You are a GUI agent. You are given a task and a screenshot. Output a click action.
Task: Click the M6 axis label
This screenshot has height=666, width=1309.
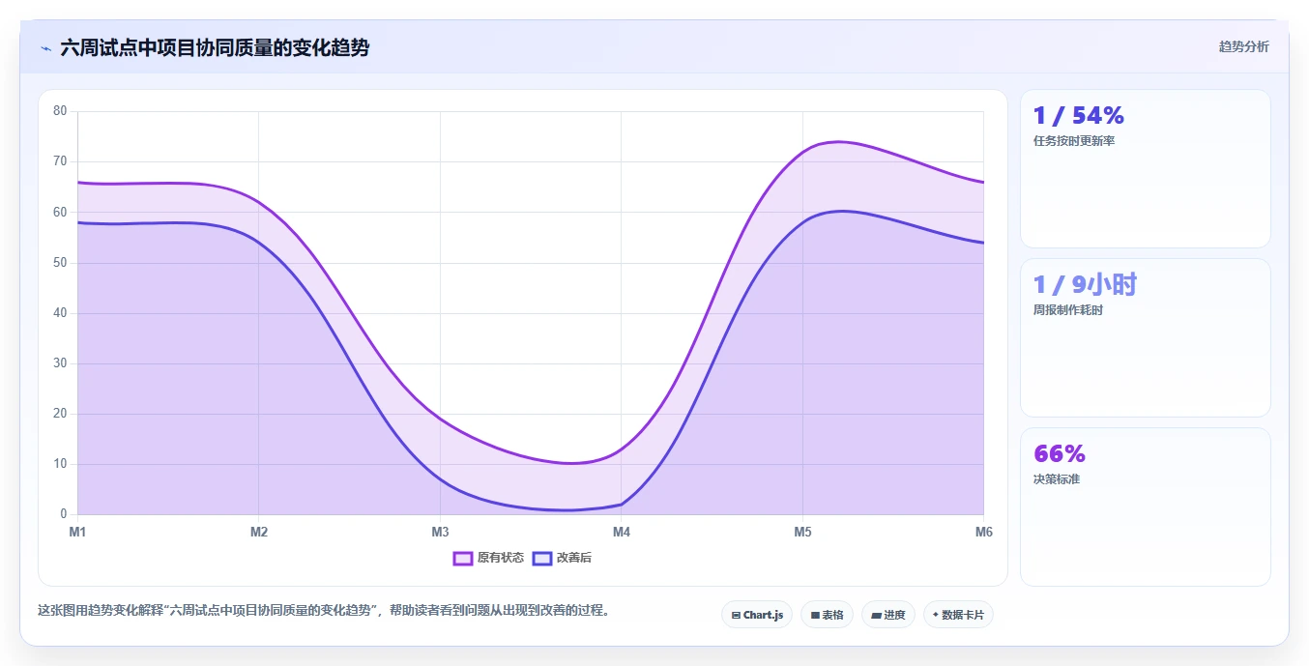coord(983,532)
